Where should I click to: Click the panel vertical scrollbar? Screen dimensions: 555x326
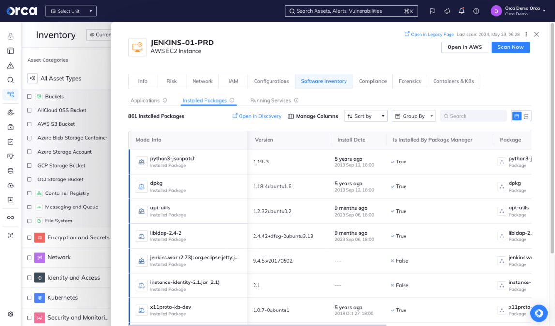pos(552,138)
